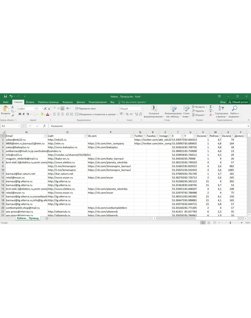Align text left in the cell
251x318 pixels.
tap(54, 114)
